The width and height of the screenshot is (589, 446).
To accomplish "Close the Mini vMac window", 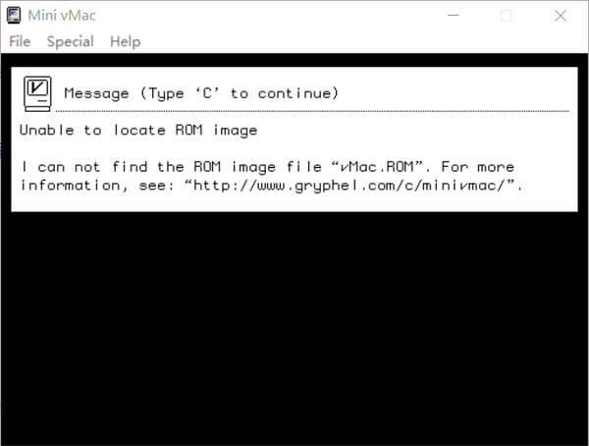I will (559, 15).
